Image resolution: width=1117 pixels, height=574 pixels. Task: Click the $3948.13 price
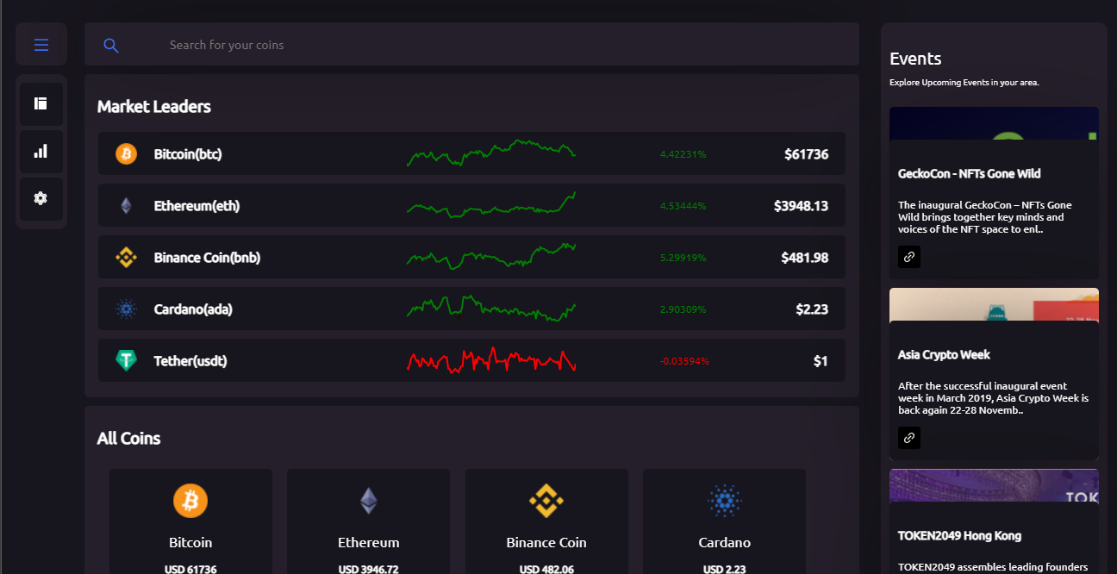click(x=802, y=206)
